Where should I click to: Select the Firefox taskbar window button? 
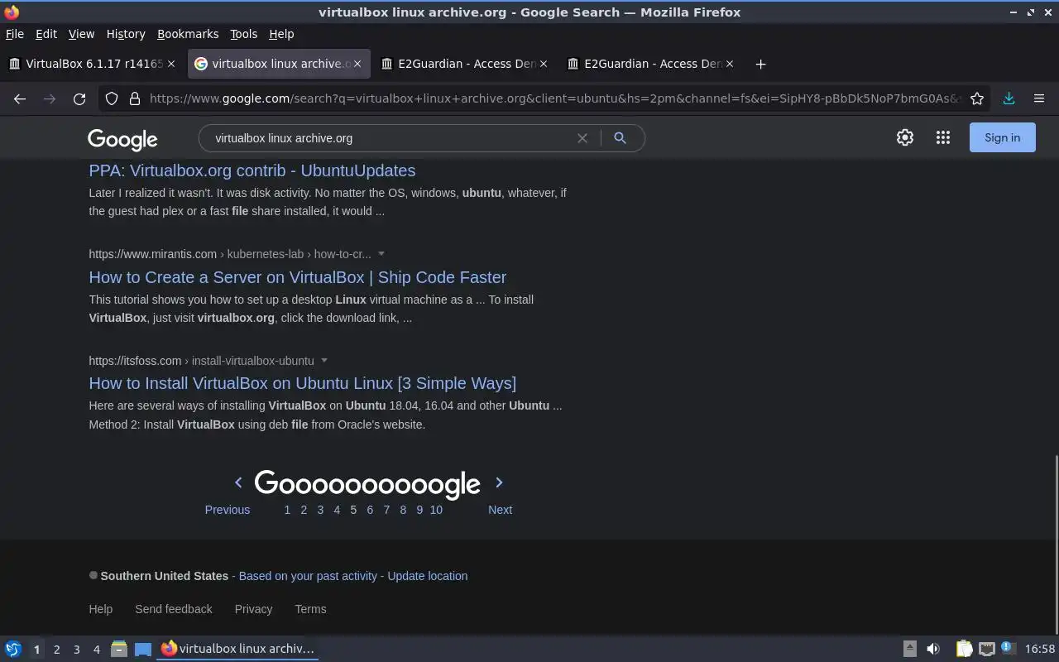(237, 649)
